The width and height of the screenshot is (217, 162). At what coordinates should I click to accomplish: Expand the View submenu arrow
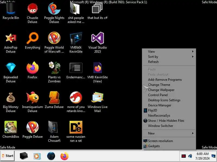pyautogui.click(x=193, y=51)
